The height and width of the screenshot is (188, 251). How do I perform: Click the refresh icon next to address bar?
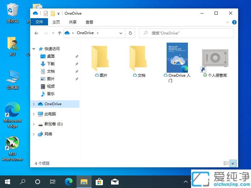[x=130, y=33]
